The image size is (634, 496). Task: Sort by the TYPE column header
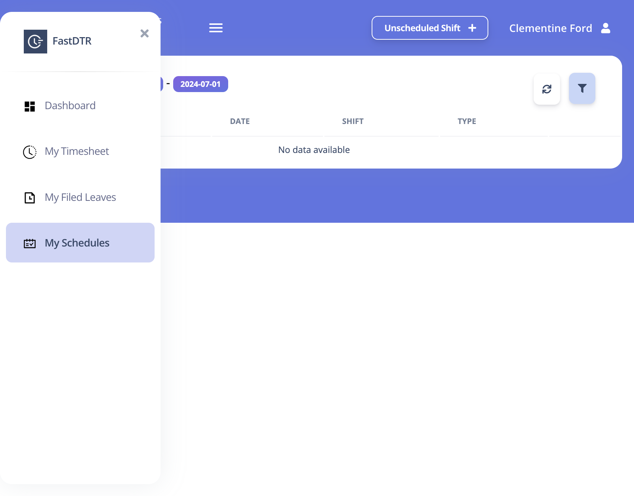pos(467,121)
